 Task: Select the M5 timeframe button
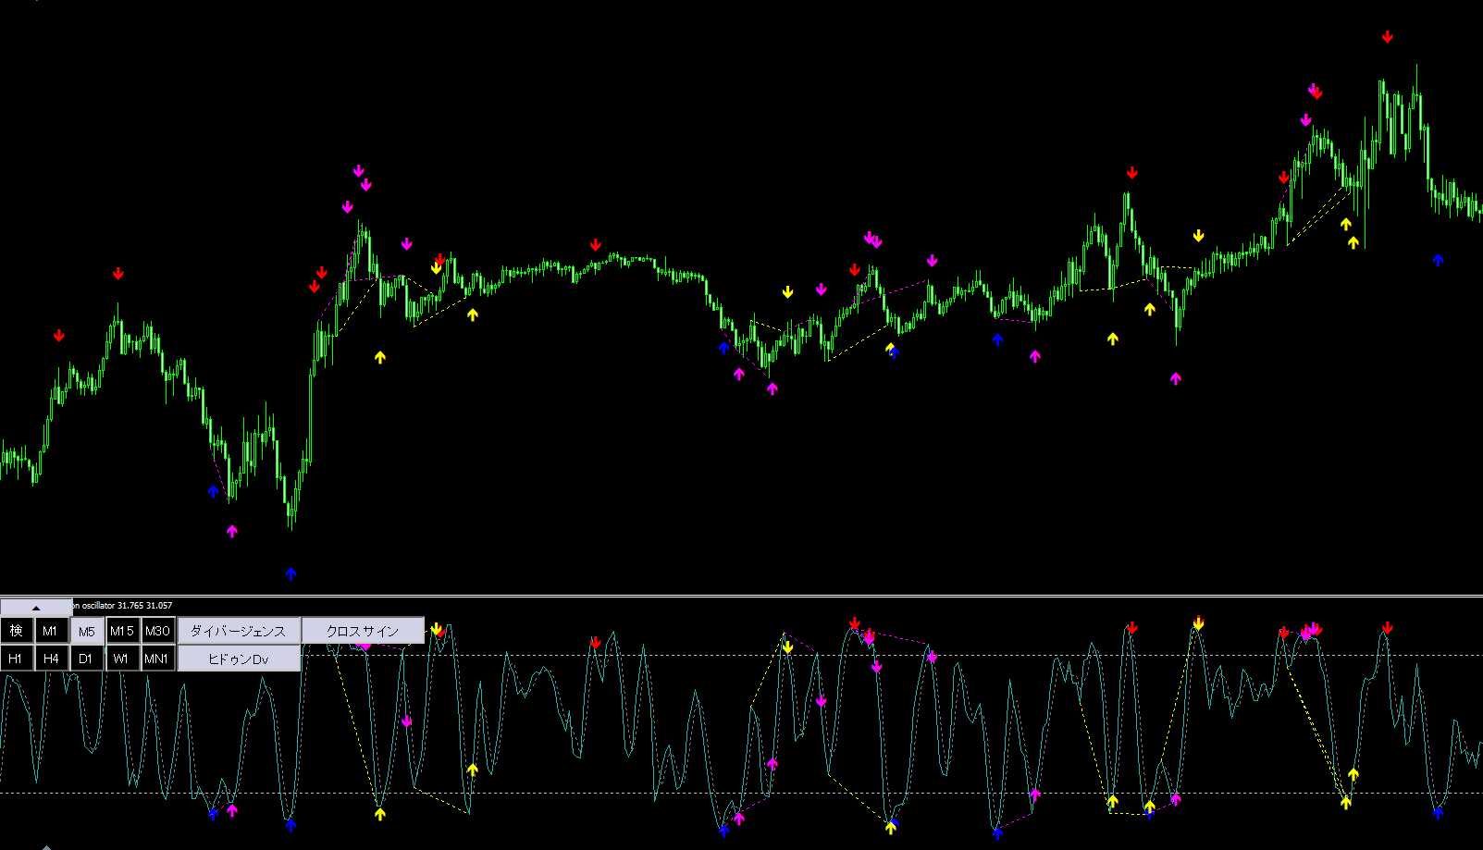(87, 631)
